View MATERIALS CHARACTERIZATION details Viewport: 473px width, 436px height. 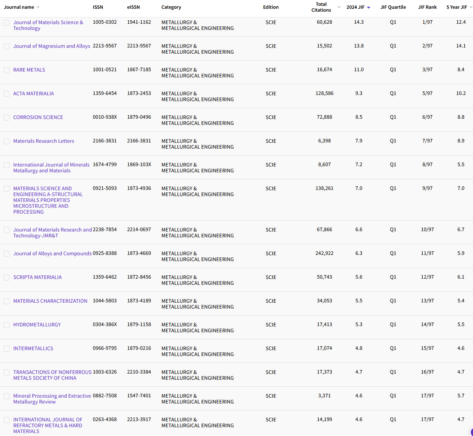50,301
